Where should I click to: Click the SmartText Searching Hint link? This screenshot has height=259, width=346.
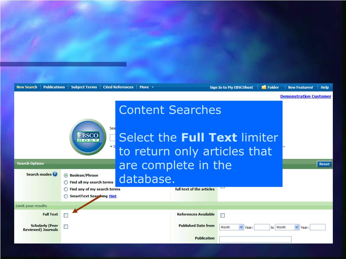(x=113, y=196)
